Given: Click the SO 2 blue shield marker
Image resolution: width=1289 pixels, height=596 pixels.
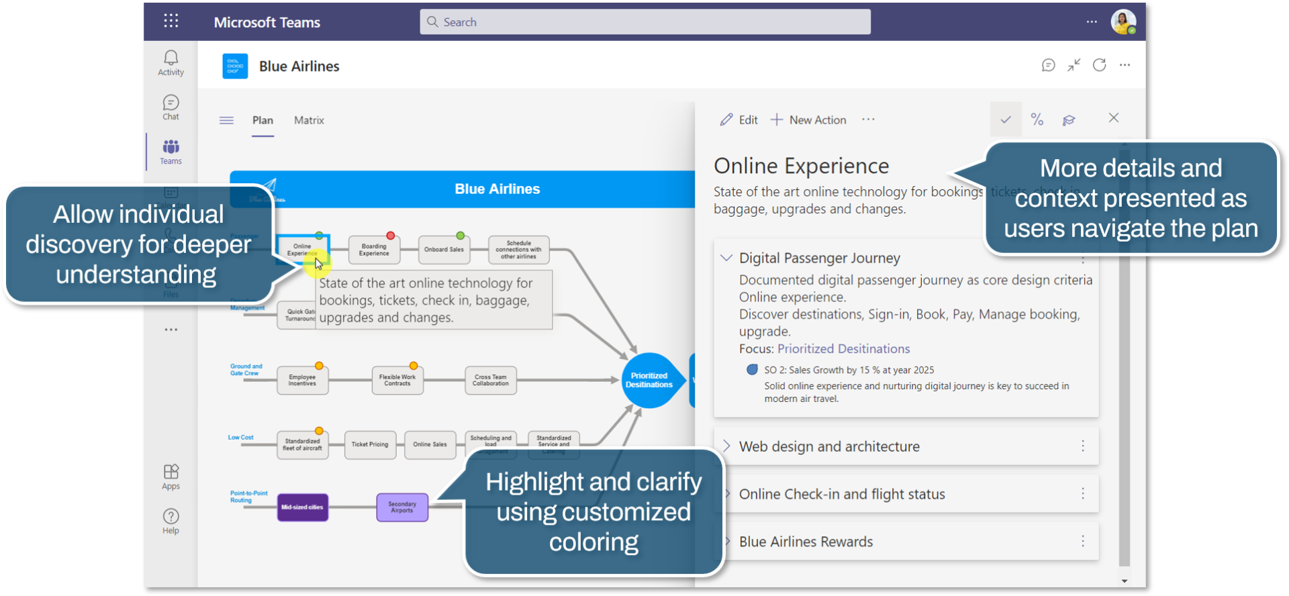Looking at the screenshot, I should click(x=752, y=369).
